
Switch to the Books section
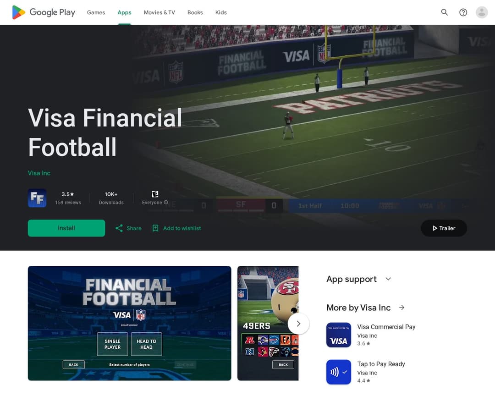195,12
